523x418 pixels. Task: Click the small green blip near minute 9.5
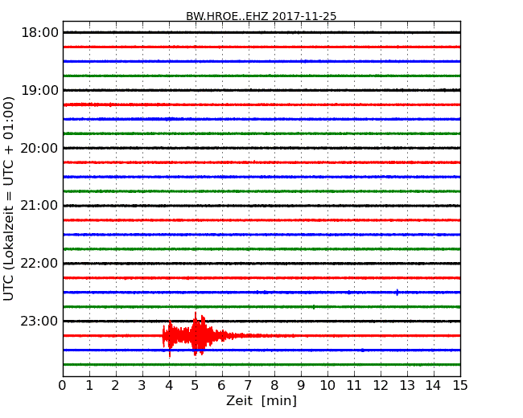(x=314, y=306)
